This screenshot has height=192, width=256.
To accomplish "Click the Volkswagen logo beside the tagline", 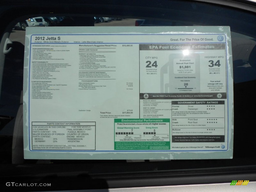I will [220, 38].
